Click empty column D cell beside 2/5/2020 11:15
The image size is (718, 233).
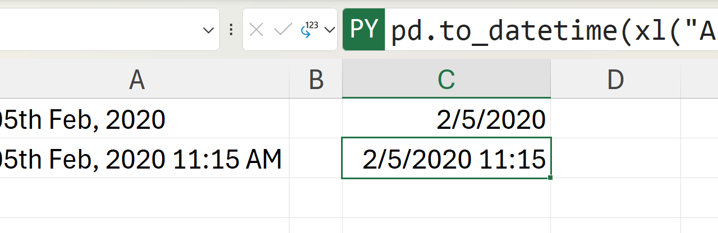pyautogui.click(x=615, y=159)
